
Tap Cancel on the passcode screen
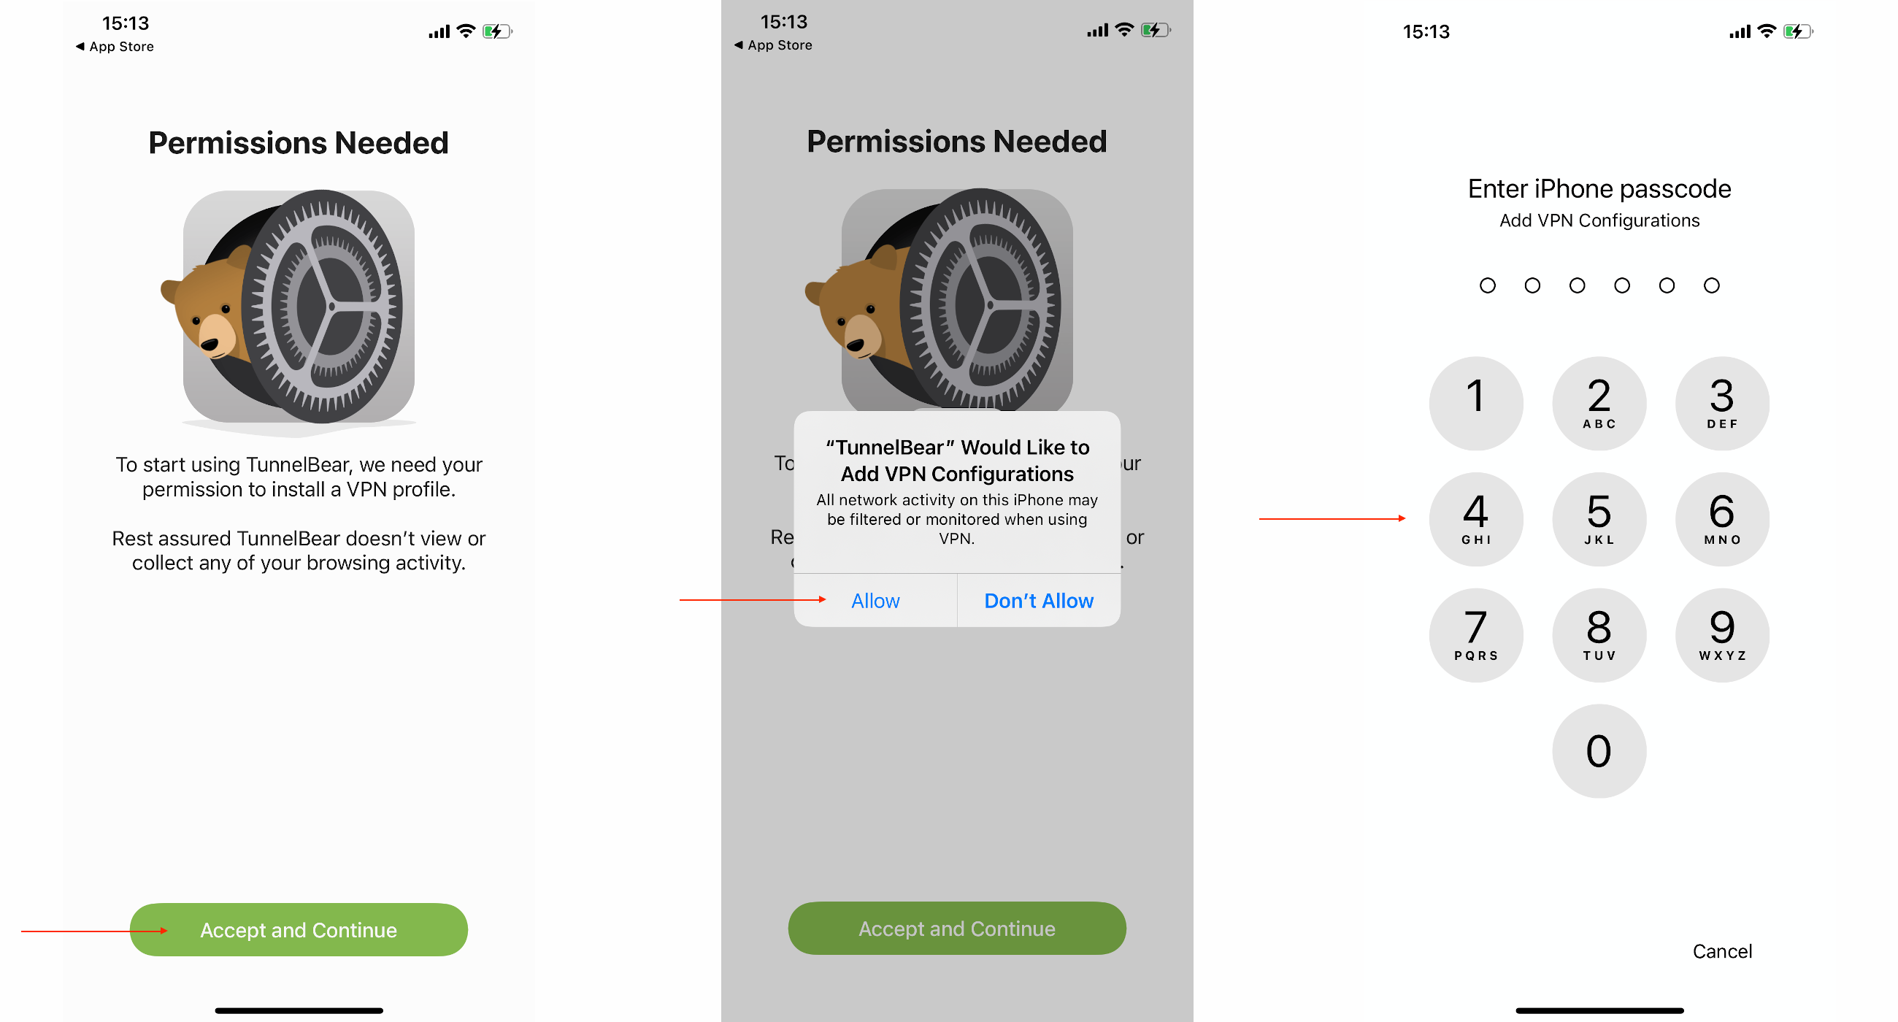click(x=1721, y=951)
